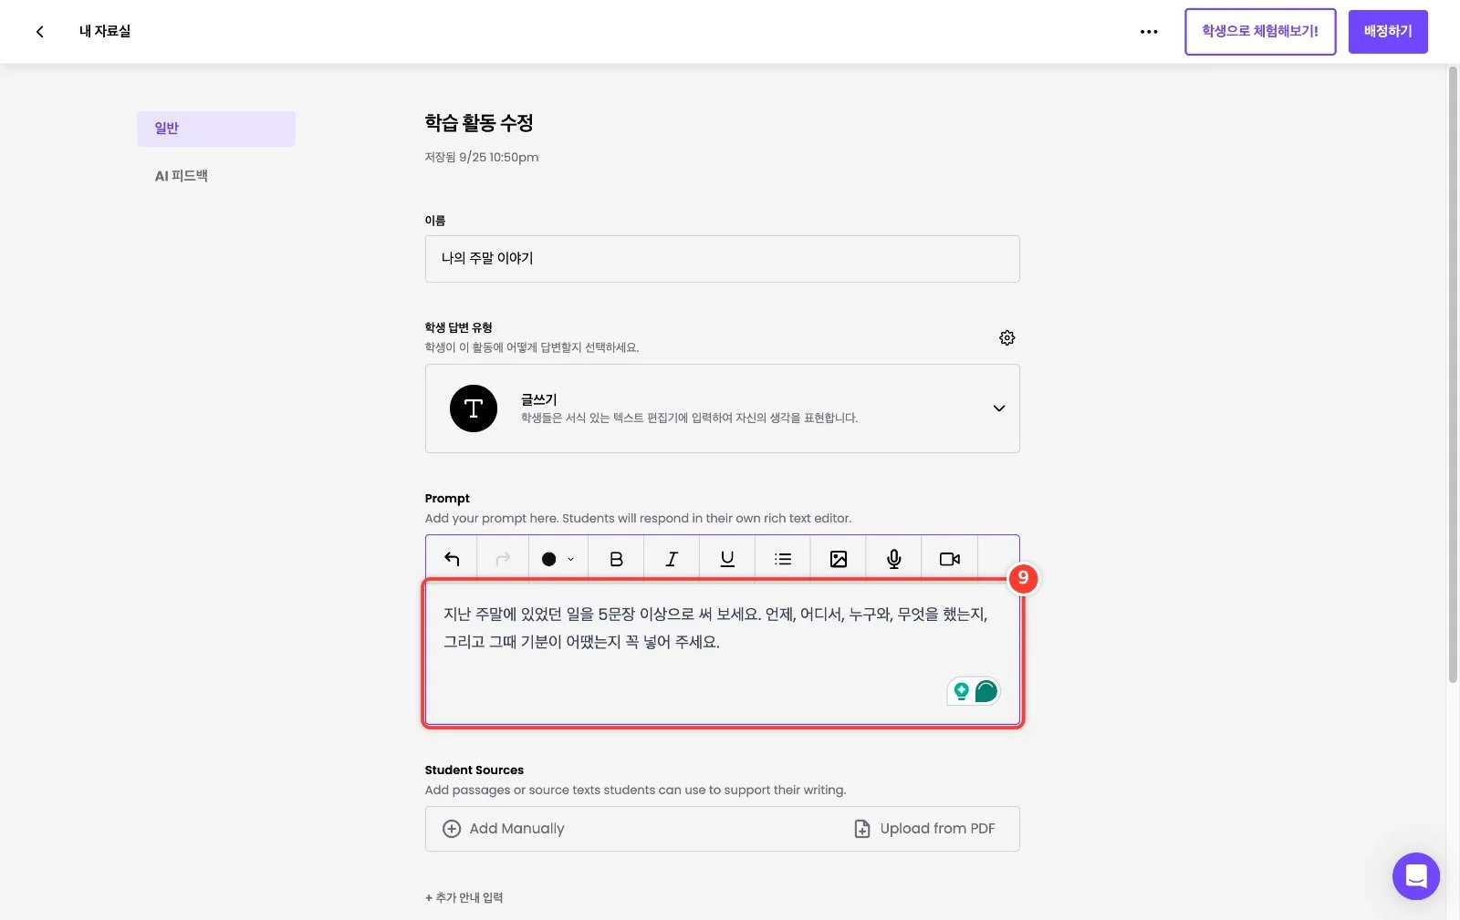Click the 학습 활동 수정 heading
The image size is (1460, 920).
coord(479,123)
